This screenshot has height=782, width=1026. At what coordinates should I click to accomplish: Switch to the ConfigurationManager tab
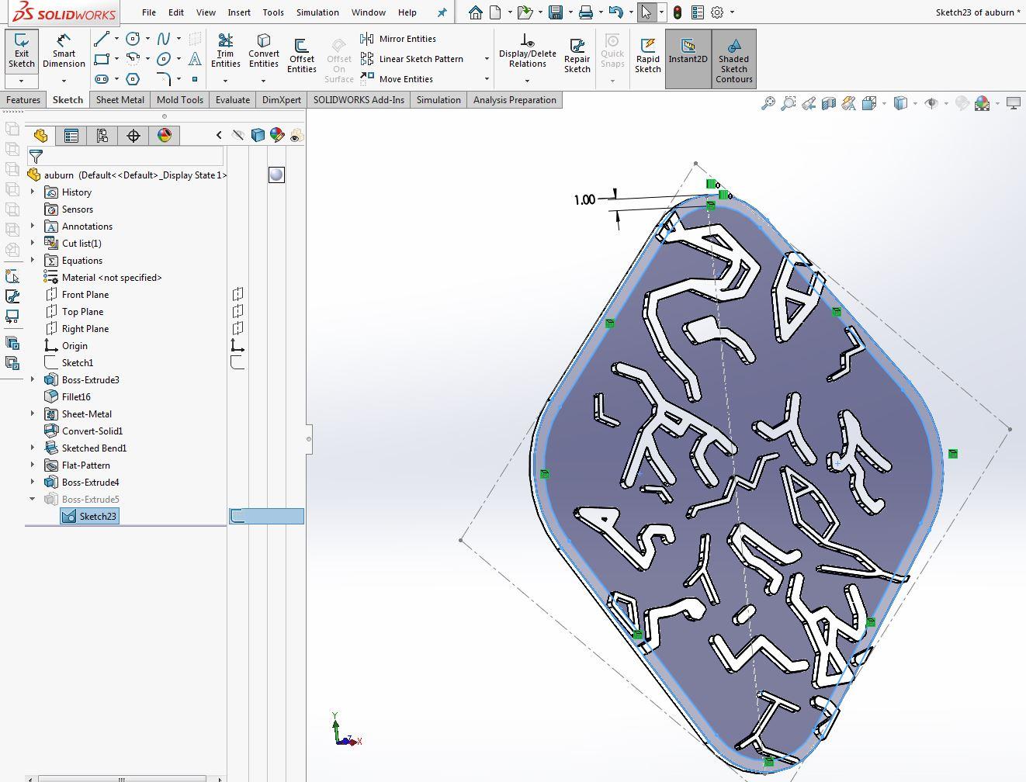(x=102, y=136)
